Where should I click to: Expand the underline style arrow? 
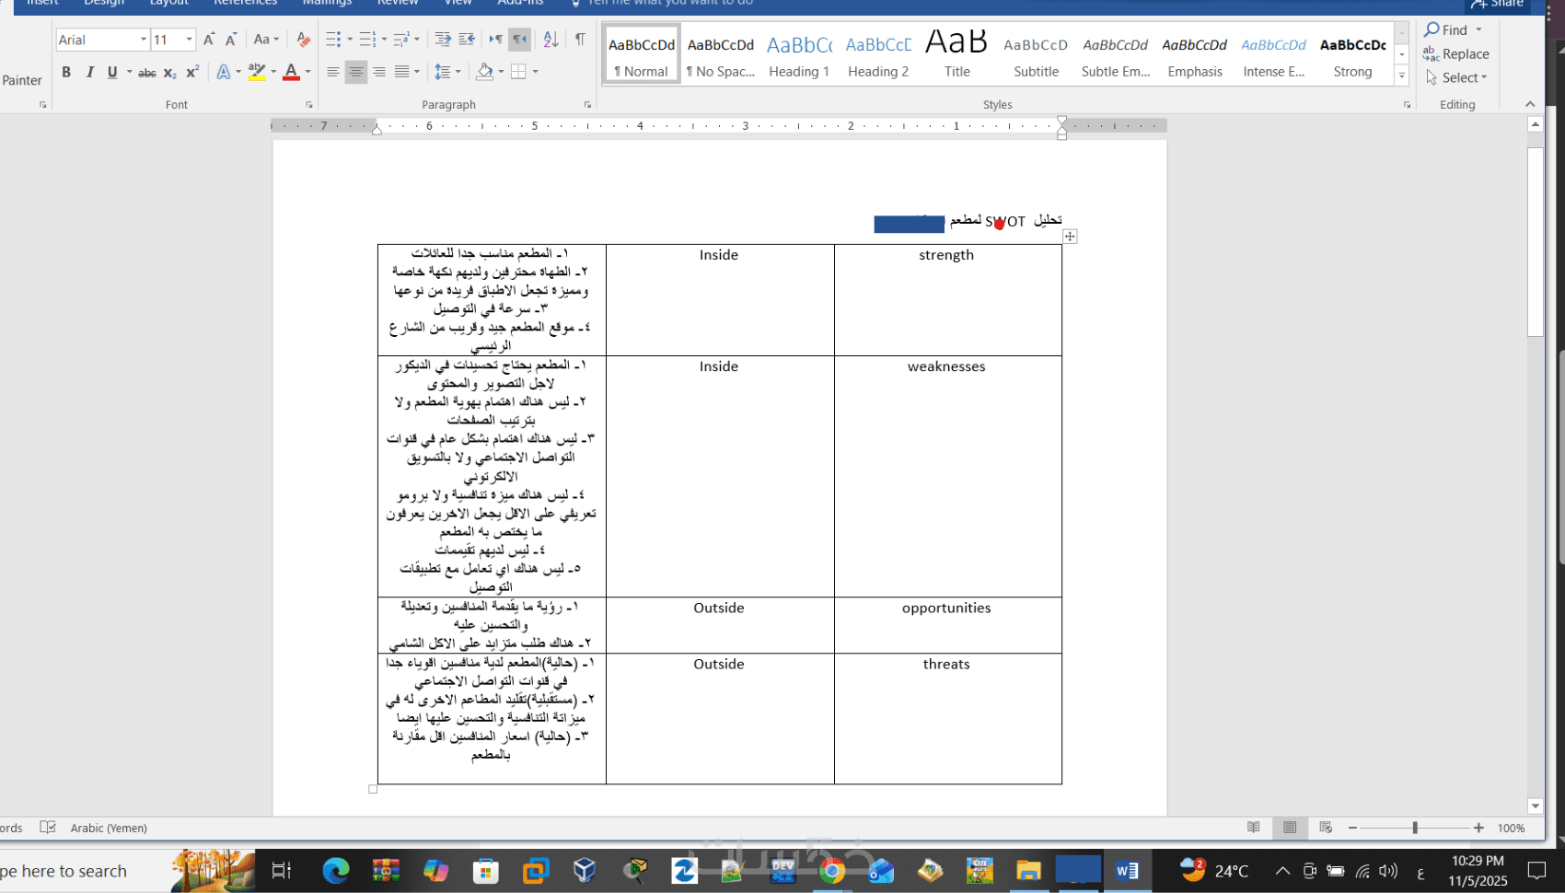129,72
